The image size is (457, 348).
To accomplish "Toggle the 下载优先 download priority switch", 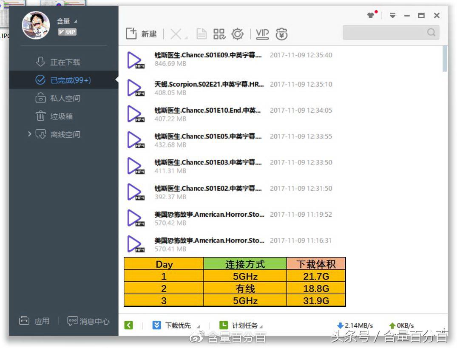I will [x=172, y=325].
